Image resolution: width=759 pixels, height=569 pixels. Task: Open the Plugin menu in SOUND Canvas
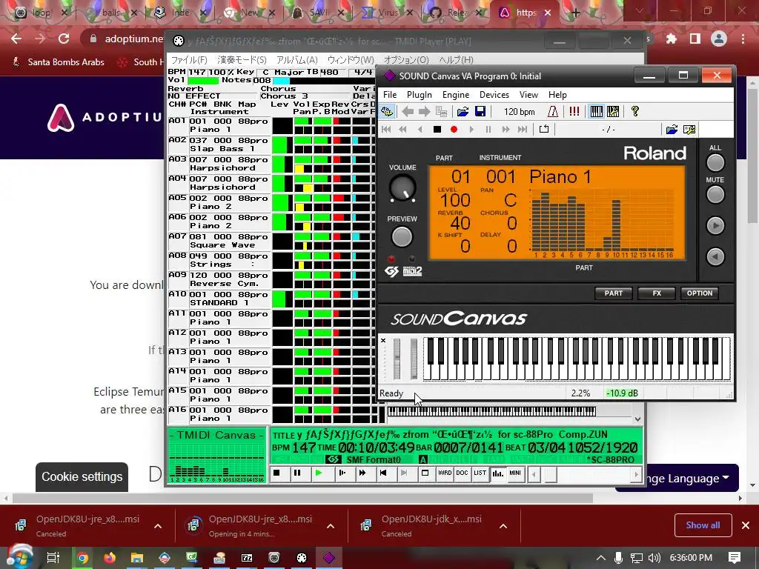click(x=420, y=95)
